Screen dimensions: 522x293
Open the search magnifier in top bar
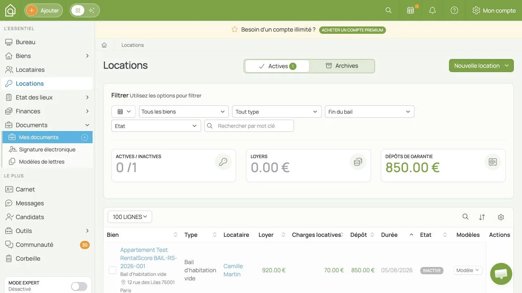coord(389,11)
